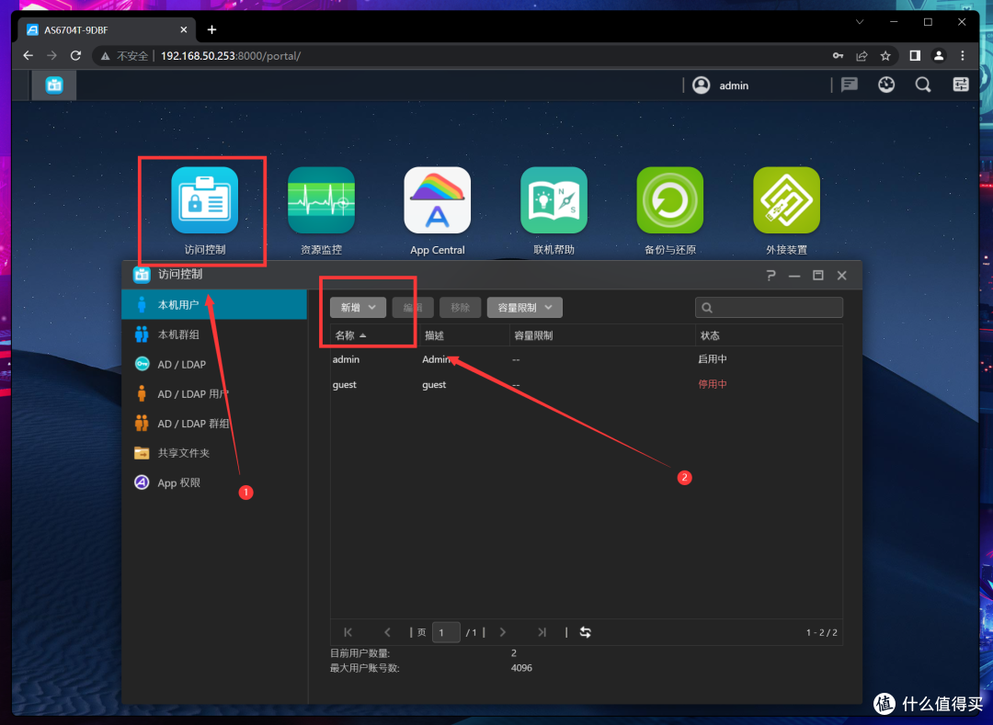Click the refresh icon in the pagination bar

pos(585,632)
